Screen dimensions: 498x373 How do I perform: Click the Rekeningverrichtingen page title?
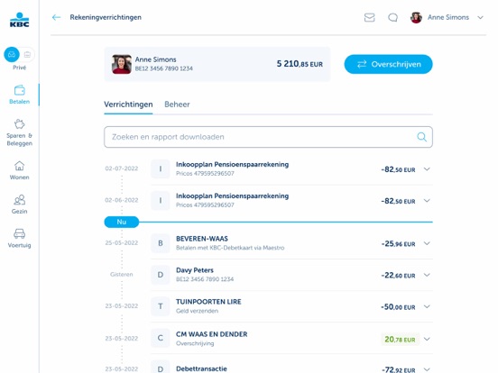pos(106,17)
